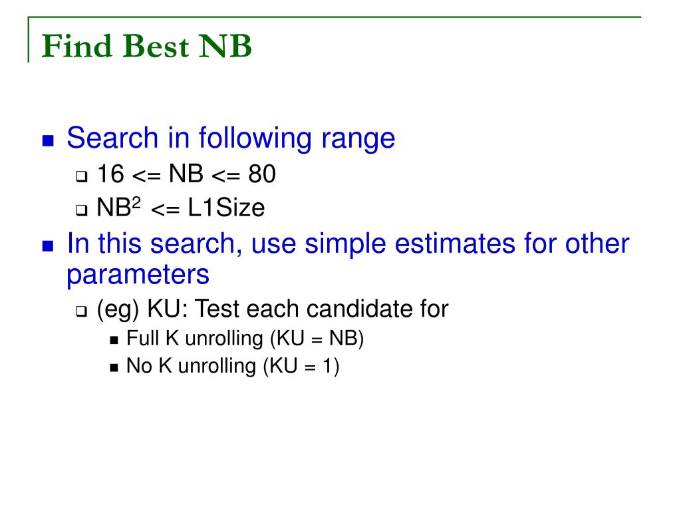Click 'In this search, use simple estimates' line
The height and width of the screenshot is (511, 681).
348,244
